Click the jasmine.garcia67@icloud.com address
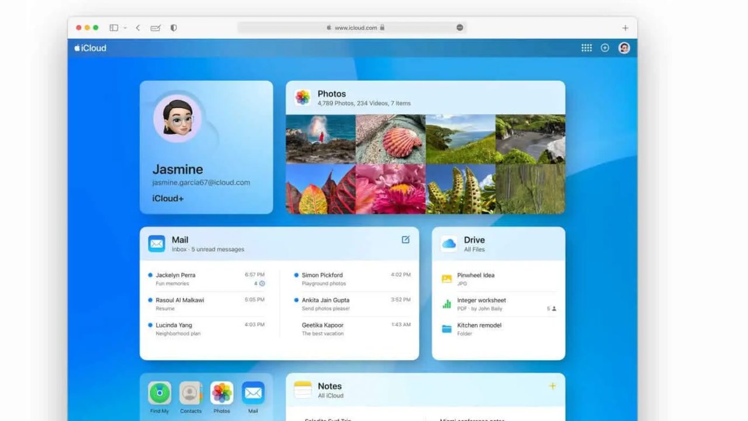The image size is (748, 421). point(201,182)
